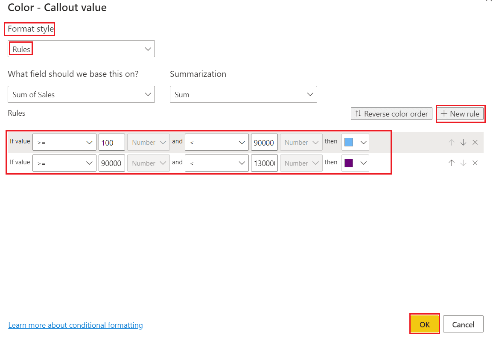Click Reverse color order
The height and width of the screenshot is (344, 493).
click(391, 114)
